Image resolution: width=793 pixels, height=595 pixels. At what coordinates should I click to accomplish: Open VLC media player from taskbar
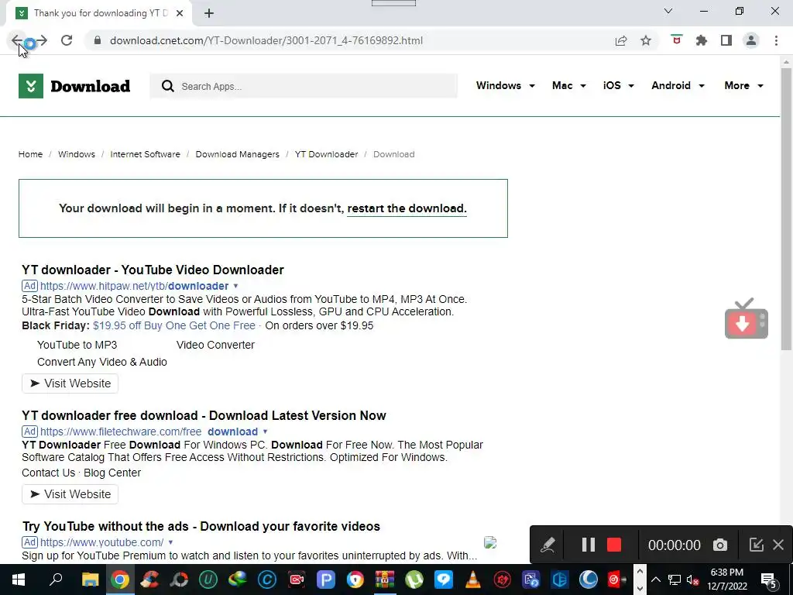473,580
